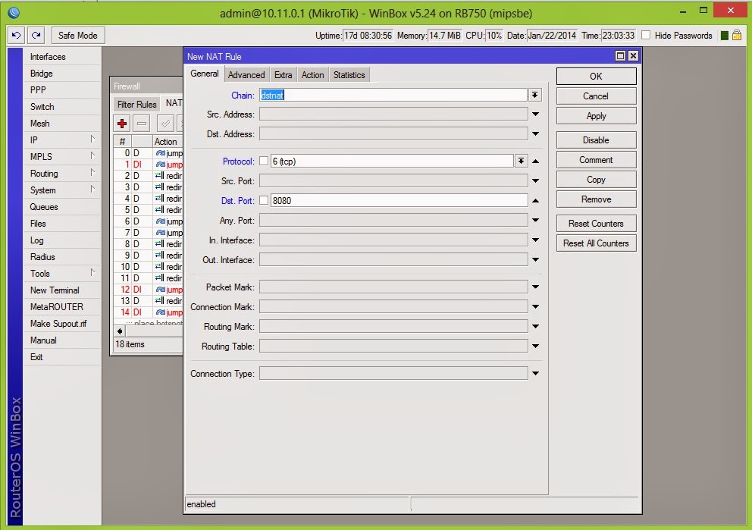Click the green status square near padlock
752x530 pixels.
(725, 36)
